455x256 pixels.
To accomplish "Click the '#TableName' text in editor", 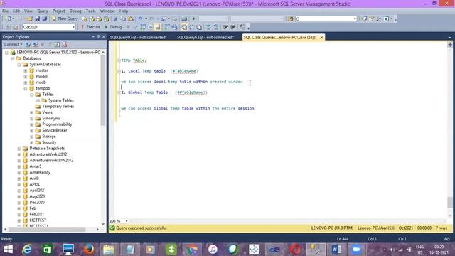I will pos(184,71).
